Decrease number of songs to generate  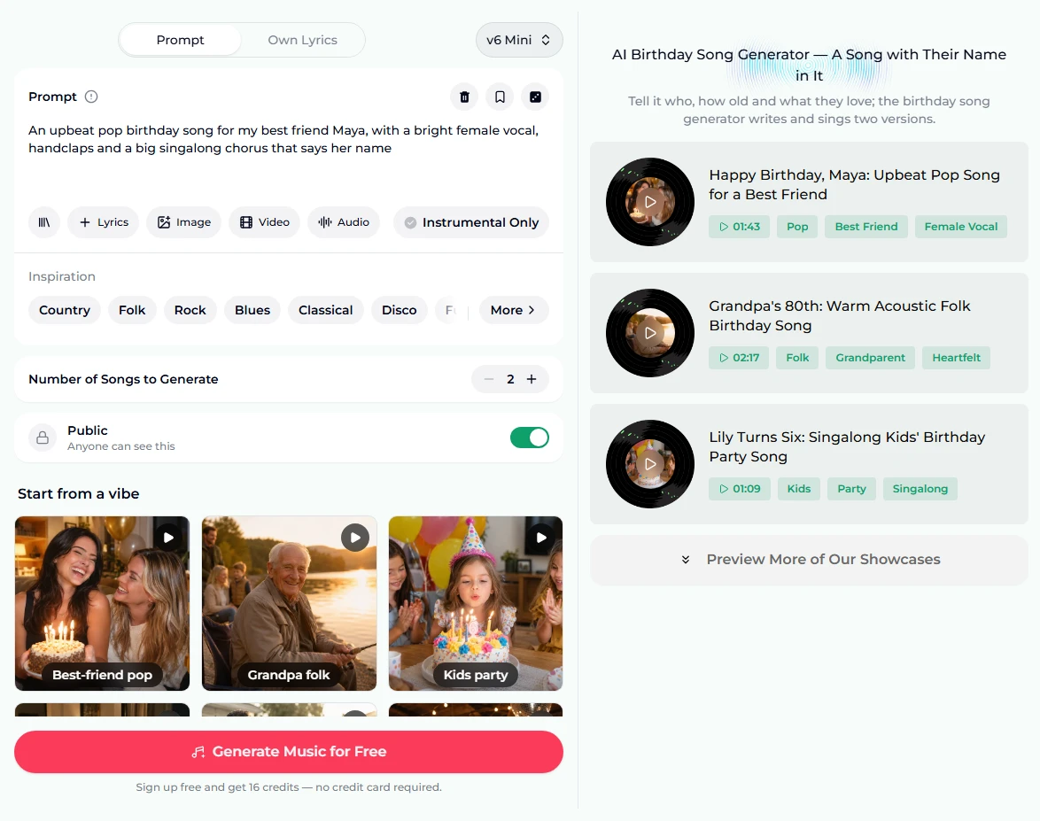[489, 379]
